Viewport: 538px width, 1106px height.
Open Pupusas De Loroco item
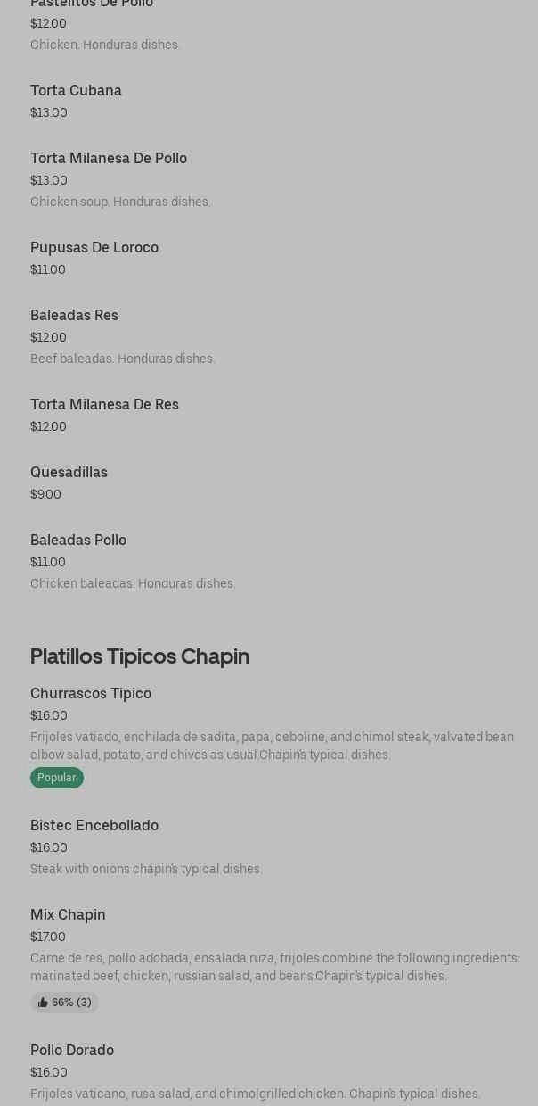click(94, 248)
